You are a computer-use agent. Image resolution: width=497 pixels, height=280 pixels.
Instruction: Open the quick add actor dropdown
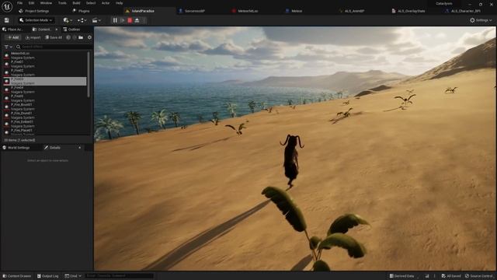tap(68, 20)
